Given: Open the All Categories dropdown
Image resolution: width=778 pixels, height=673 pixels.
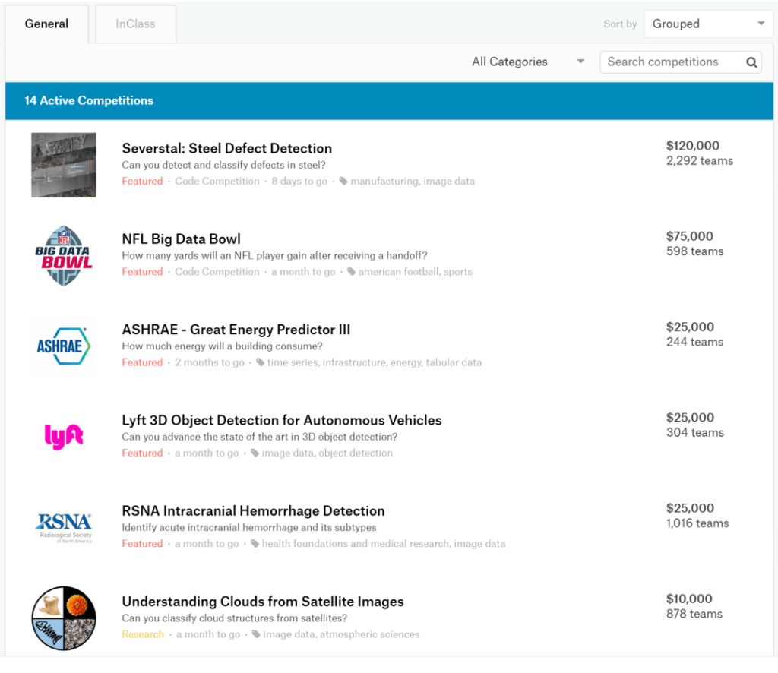Looking at the screenshot, I should coord(528,62).
